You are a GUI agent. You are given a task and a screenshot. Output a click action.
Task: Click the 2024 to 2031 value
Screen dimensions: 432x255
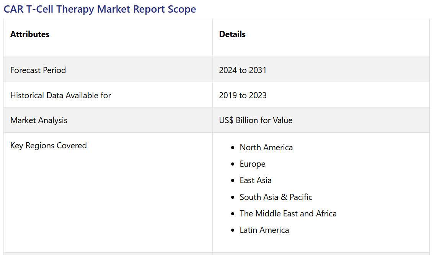(243, 70)
